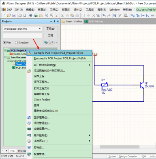Collapse the PCB_Project tree node

[x=5, y=50]
